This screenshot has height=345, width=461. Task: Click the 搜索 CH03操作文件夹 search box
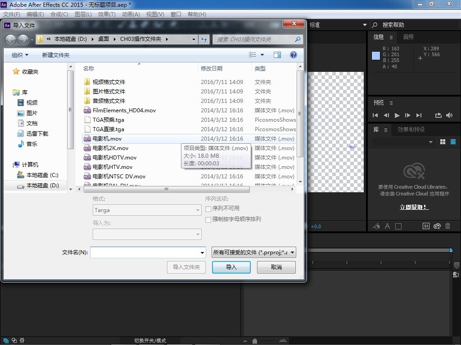257,39
